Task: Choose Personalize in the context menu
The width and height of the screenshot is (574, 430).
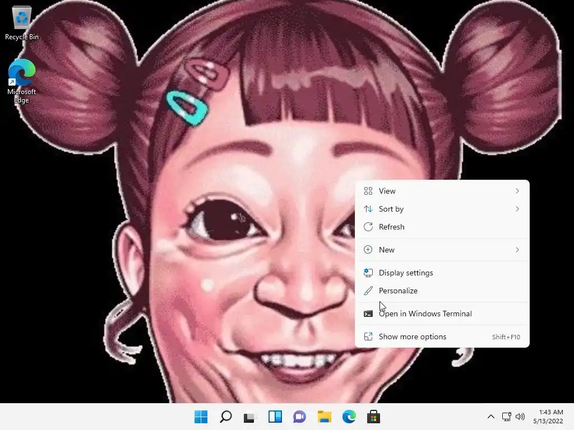Action: point(442,291)
